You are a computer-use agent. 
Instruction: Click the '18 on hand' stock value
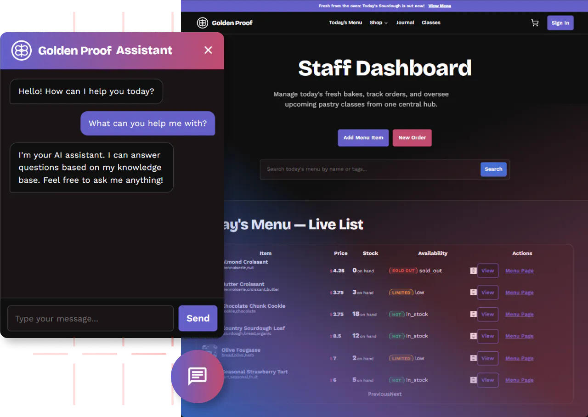[364, 314]
